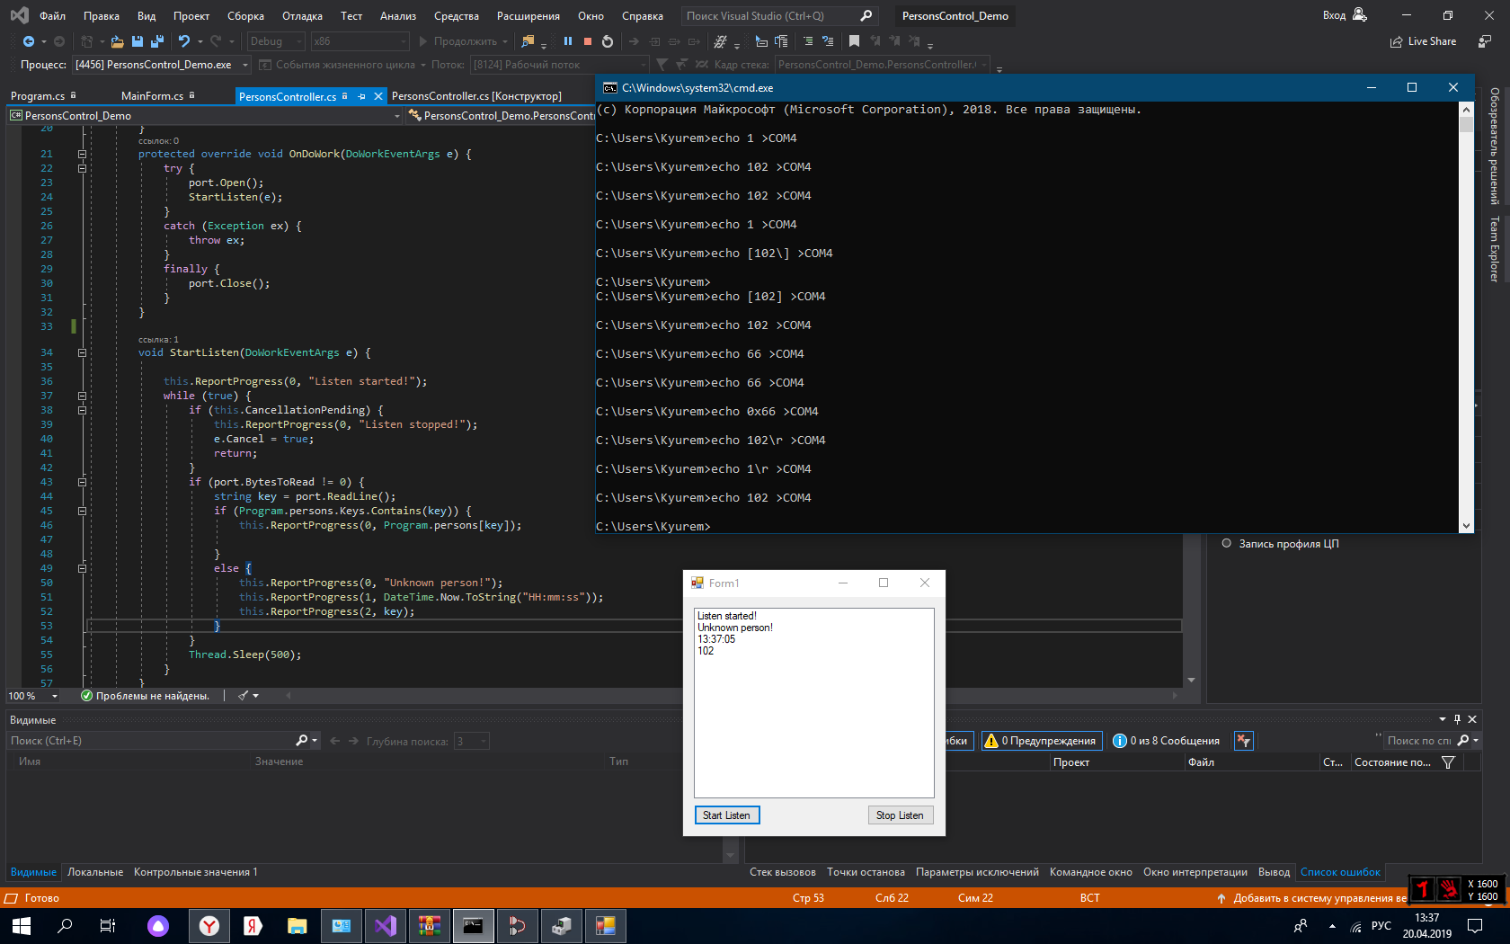Open Поток thread dropdown
Screen dimensions: 1510x944
(x=560, y=65)
